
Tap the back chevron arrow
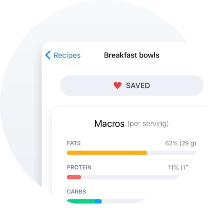48,55
